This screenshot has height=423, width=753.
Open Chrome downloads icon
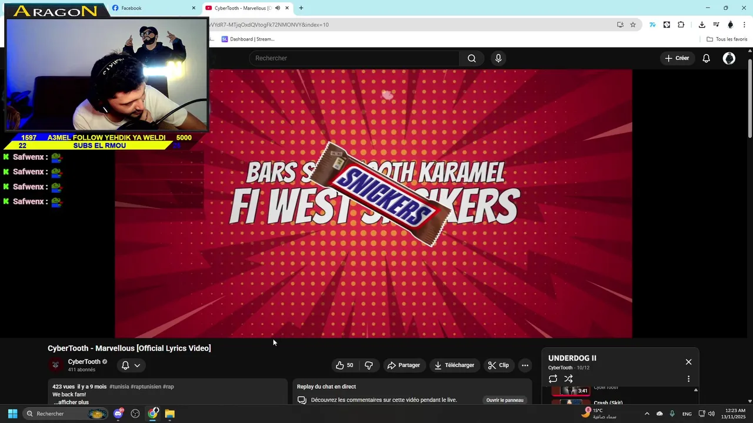(702, 25)
